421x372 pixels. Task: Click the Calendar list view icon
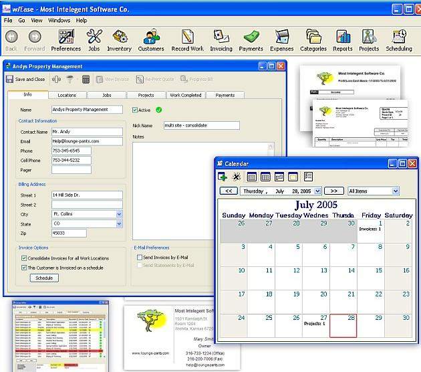tap(308, 177)
